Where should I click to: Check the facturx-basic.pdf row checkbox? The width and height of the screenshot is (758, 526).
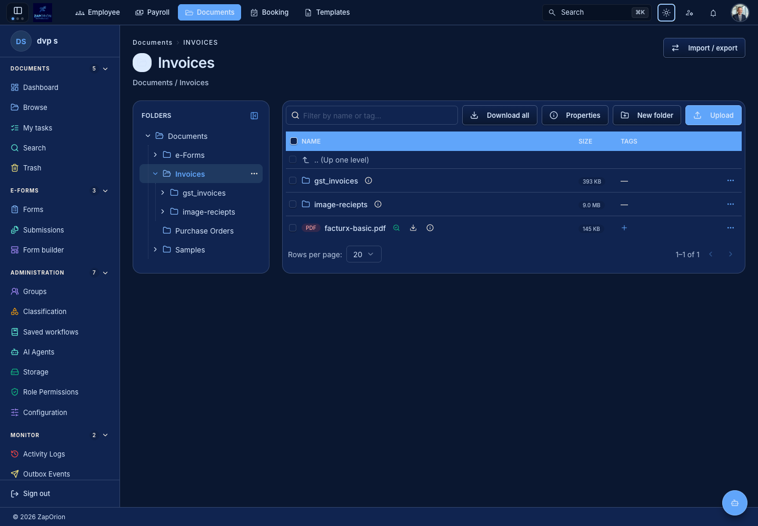pyautogui.click(x=293, y=228)
